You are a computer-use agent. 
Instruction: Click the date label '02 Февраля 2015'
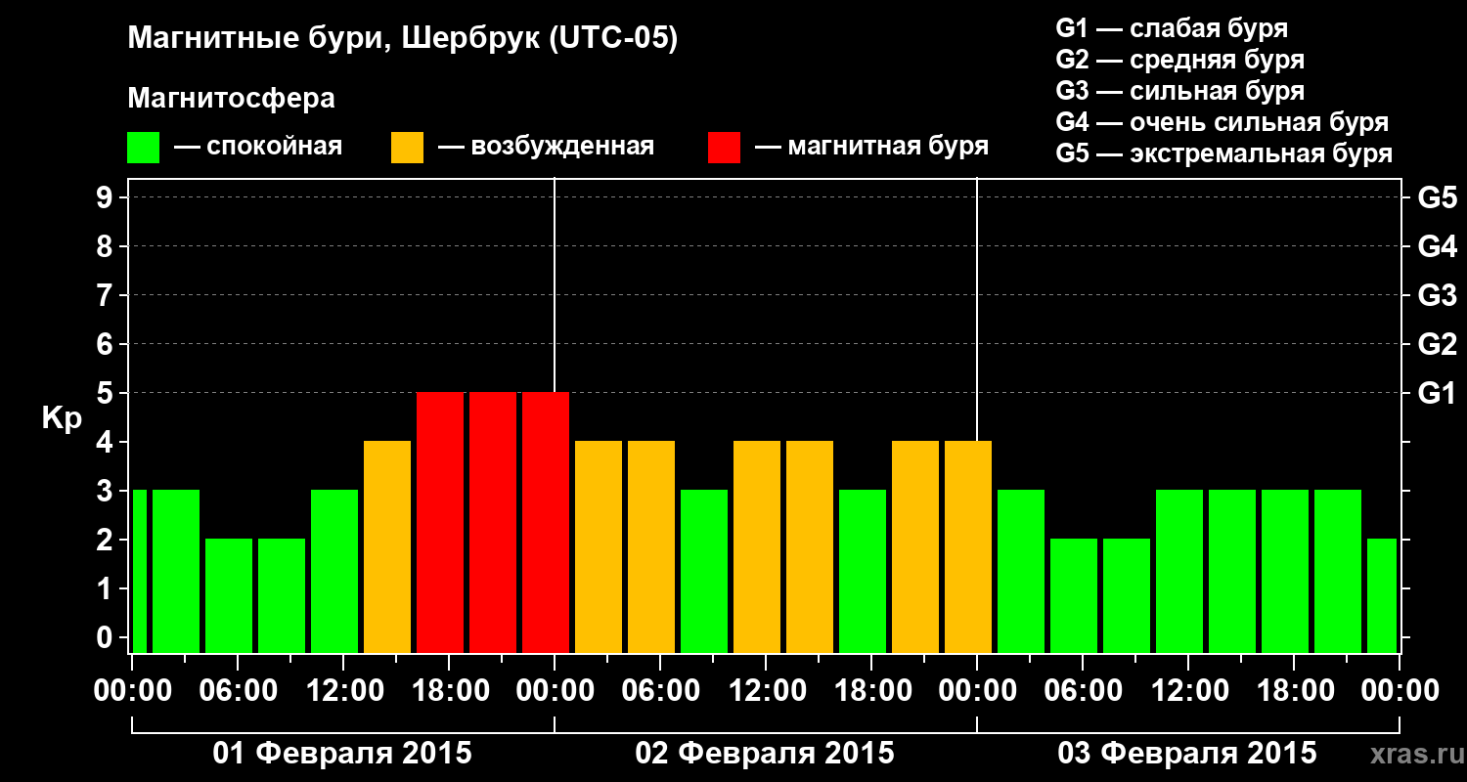(x=765, y=754)
